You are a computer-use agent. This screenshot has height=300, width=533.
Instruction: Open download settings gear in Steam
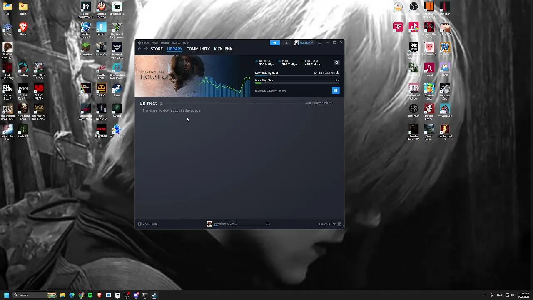click(x=336, y=62)
